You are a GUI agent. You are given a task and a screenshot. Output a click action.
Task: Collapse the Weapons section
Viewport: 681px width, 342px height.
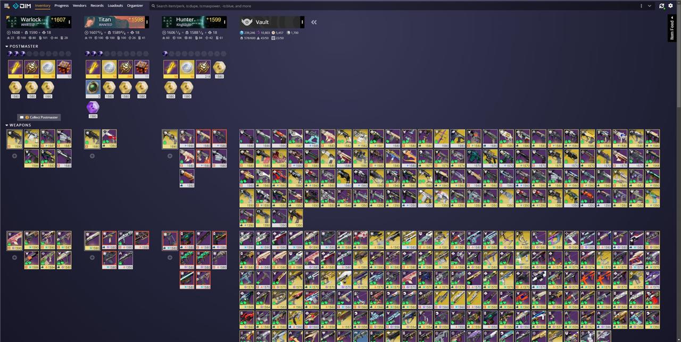(x=7, y=125)
